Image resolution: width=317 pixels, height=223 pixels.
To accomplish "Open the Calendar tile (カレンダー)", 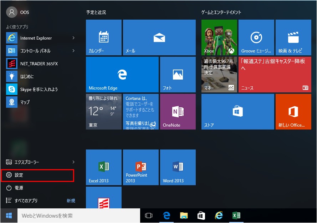I will 104,37.
